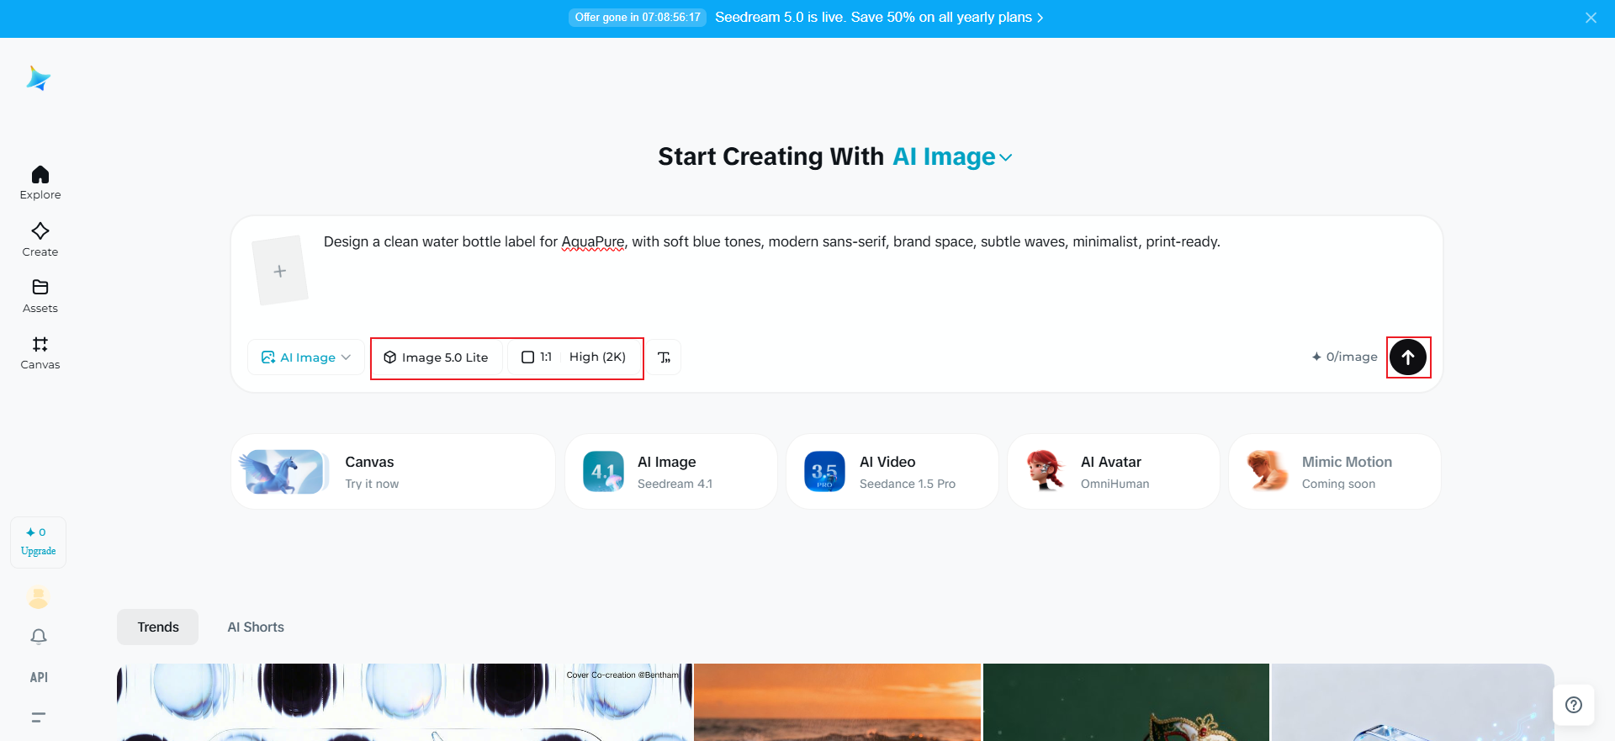Click the 0/image credit cost indicator
Screen dimensions: 1615x741
click(1344, 357)
